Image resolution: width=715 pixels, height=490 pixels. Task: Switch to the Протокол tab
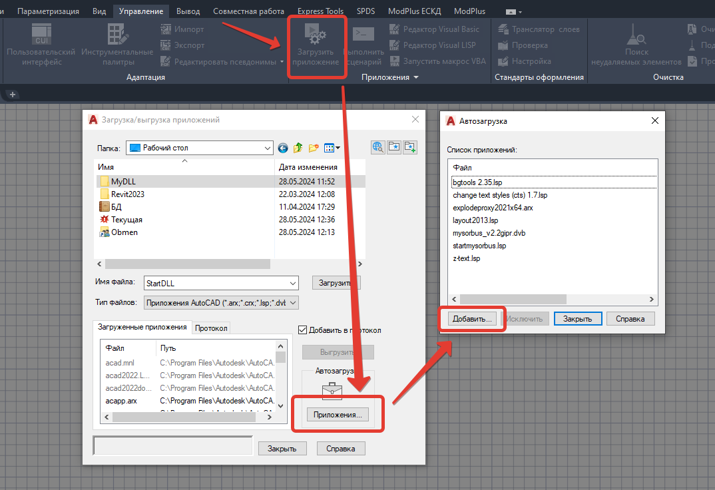coord(211,327)
